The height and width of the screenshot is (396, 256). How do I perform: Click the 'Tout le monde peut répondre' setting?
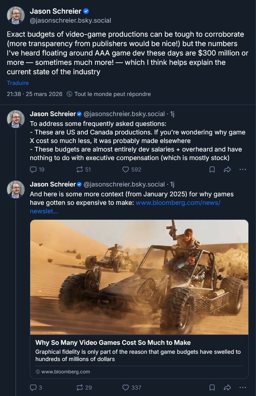click(x=112, y=94)
